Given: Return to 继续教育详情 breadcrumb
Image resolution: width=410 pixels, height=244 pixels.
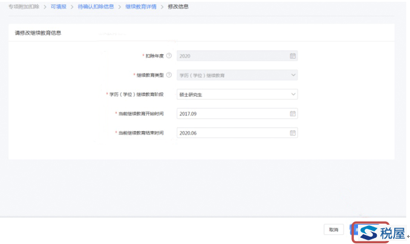Looking at the screenshot, I should 140,7.
